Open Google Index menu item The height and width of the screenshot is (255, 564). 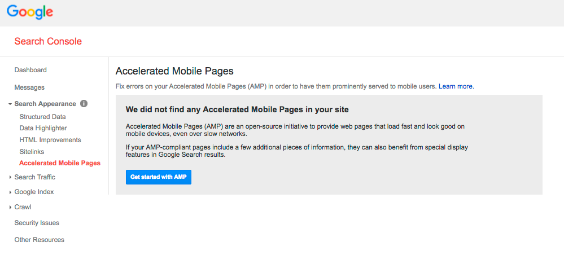tap(34, 192)
